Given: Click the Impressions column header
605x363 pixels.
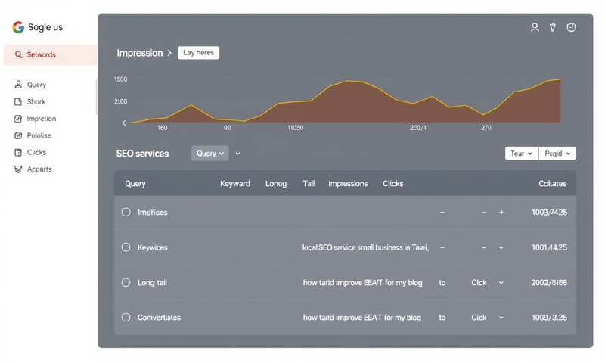Looking at the screenshot, I should (x=348, y=184).
